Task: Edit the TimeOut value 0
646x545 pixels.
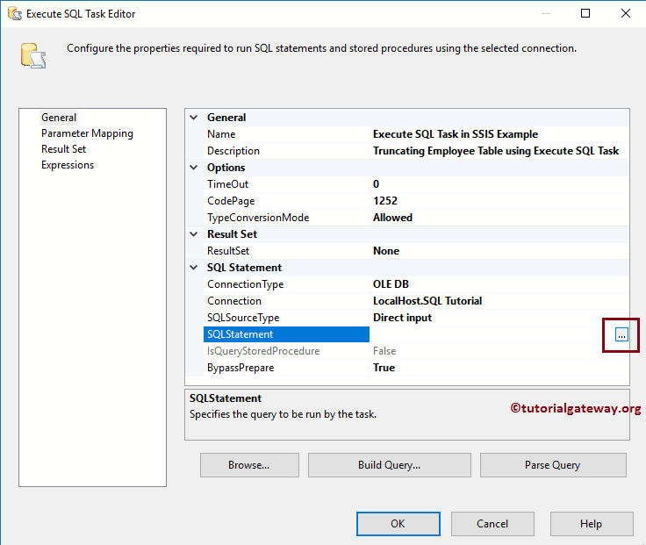Action: pos(499,184)
